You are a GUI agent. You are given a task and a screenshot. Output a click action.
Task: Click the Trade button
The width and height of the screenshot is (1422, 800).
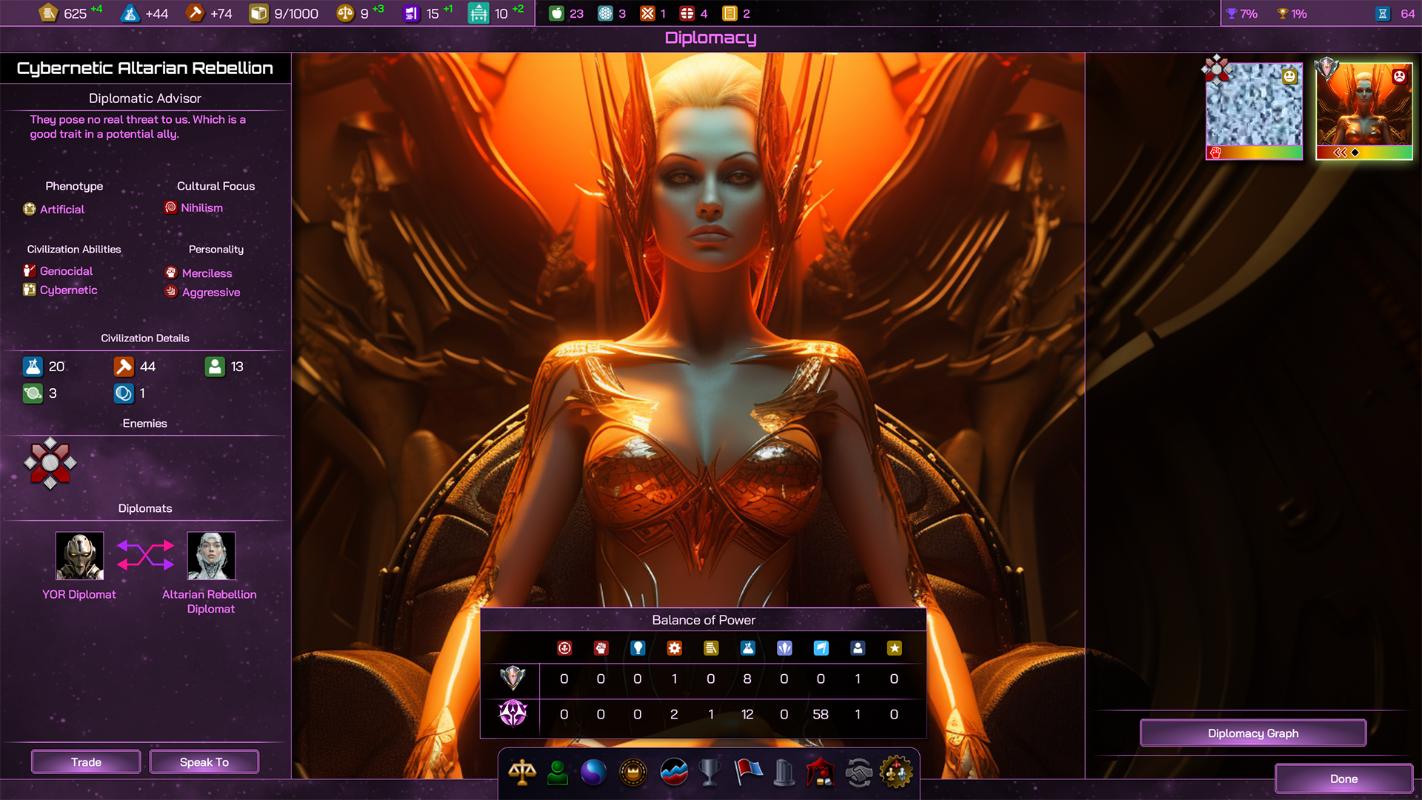(86, 761)
